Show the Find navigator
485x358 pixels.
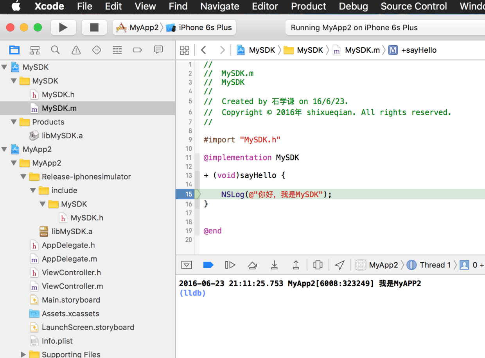pyautogui.click(x=56, y=50)
